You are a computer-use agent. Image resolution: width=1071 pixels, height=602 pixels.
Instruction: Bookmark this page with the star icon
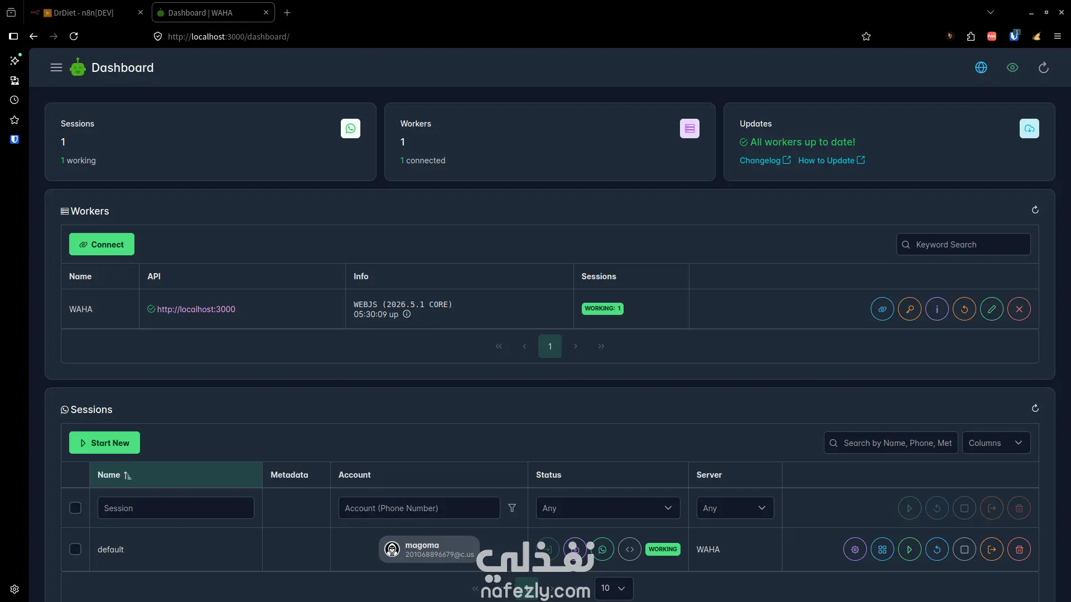pos(866,36)
